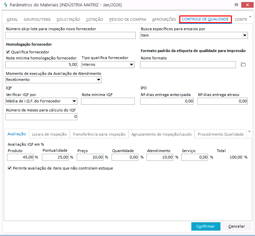The height and width of the screenshot is (236, 255).
Task: Close the window with the red X
Action: click(x=247, y=5)
